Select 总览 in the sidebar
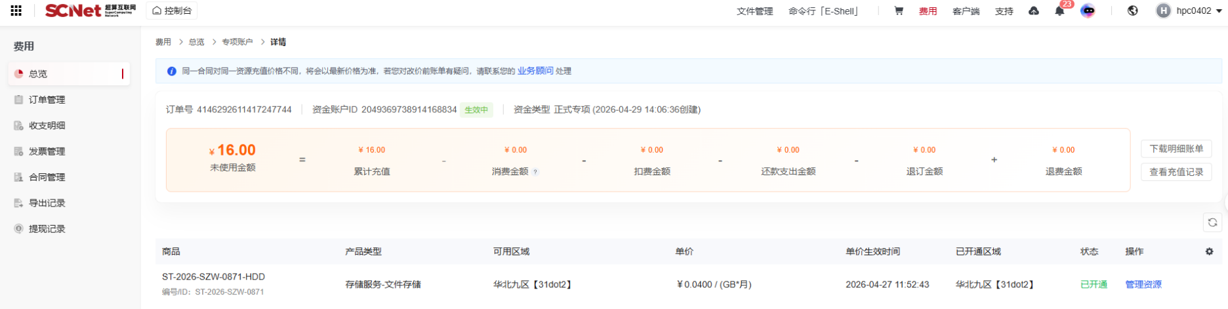Screen dimensions: 1228x309 click(x=69, y=73)
